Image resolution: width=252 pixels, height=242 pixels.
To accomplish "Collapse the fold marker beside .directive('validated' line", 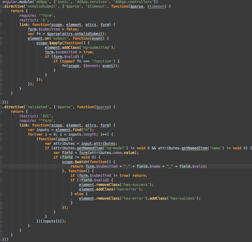I will (1, 107).
